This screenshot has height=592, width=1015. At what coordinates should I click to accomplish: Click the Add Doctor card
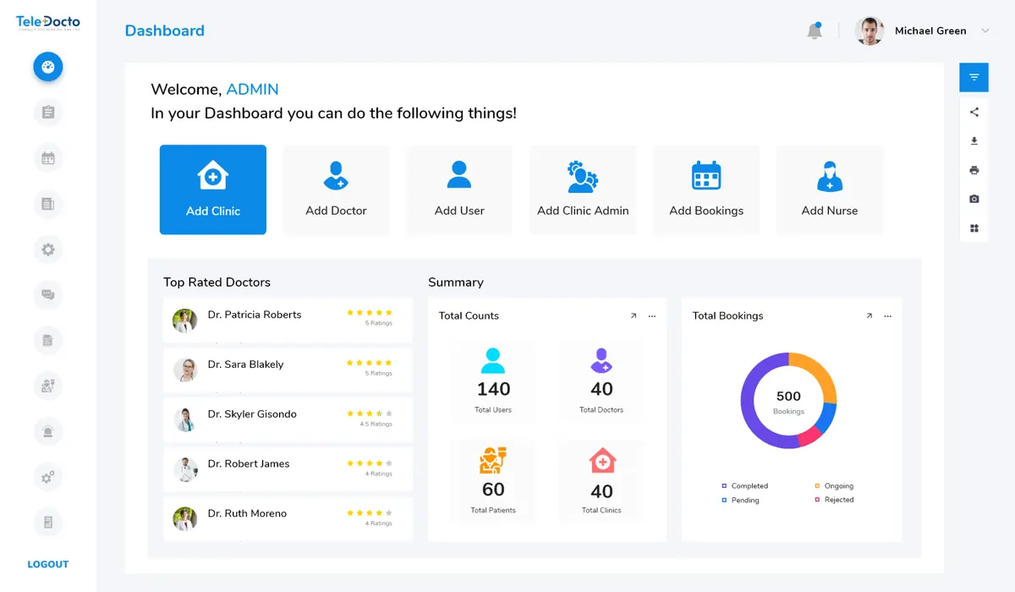coord(337,189)
